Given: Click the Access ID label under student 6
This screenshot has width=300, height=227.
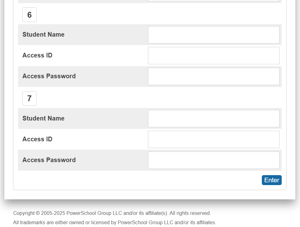Looking at the screenshot, I should pyautogui.click(x=37, y=56).
